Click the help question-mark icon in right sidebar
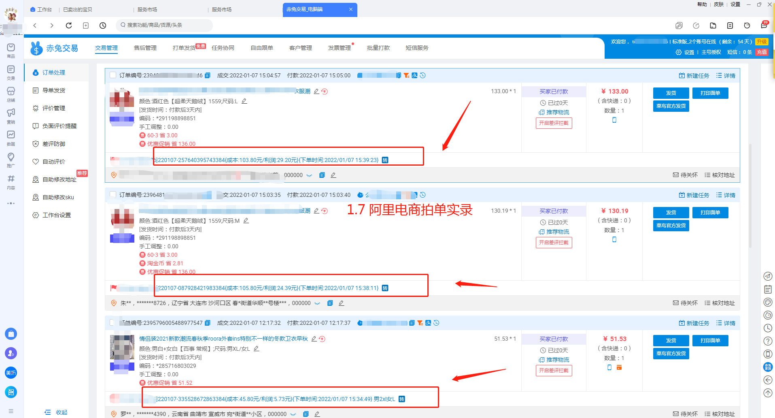The height and width of the screenshot is (418, 775). (x=768, y=341)
